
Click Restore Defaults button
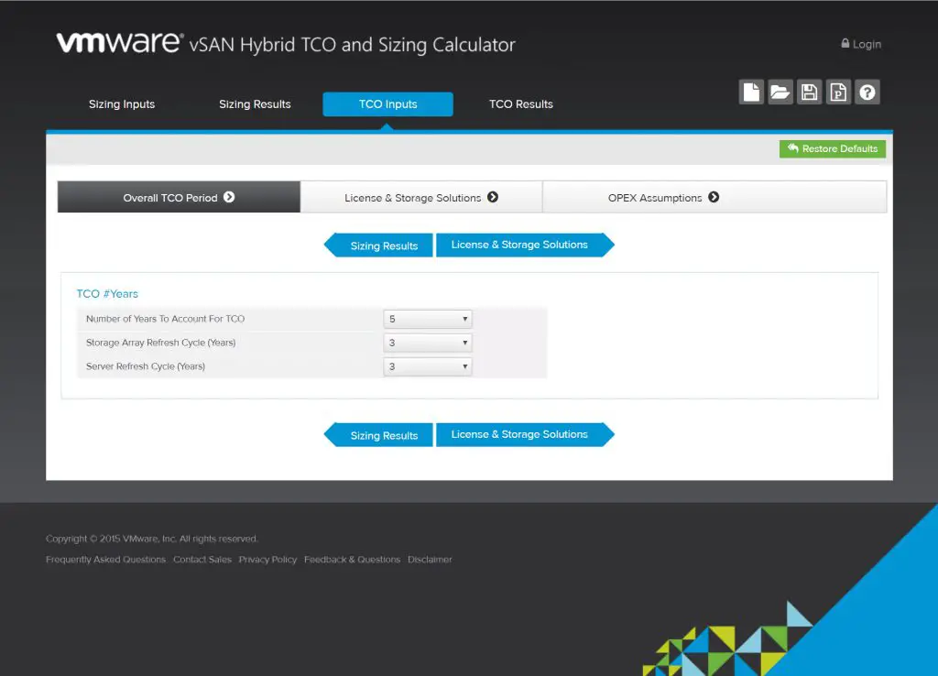click(833, 148)
